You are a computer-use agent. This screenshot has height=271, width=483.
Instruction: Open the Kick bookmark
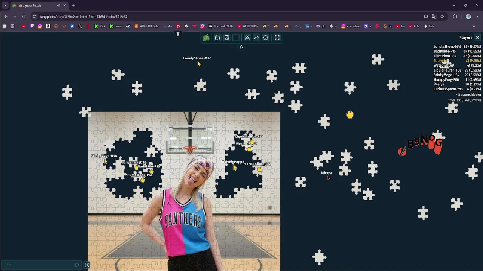pos(100,26)
